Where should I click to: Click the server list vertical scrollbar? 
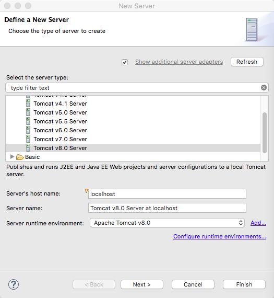pos(265,133)
